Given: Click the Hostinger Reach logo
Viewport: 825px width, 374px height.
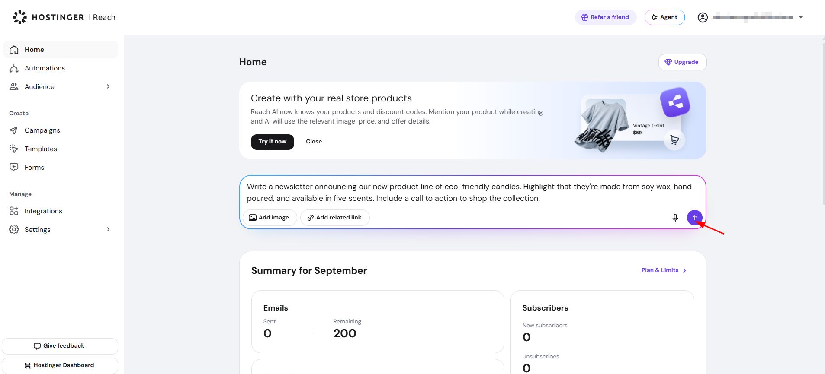Looking at the screenshot, I should (x=64, y=17).
